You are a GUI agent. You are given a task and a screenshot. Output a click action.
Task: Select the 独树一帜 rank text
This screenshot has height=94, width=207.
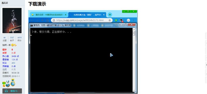click(7, 45)
